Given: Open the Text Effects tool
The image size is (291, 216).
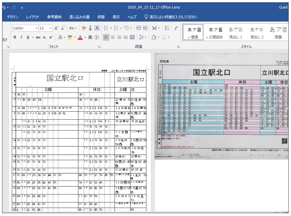Looking at the screenshot, I should (x=60, y=37).
